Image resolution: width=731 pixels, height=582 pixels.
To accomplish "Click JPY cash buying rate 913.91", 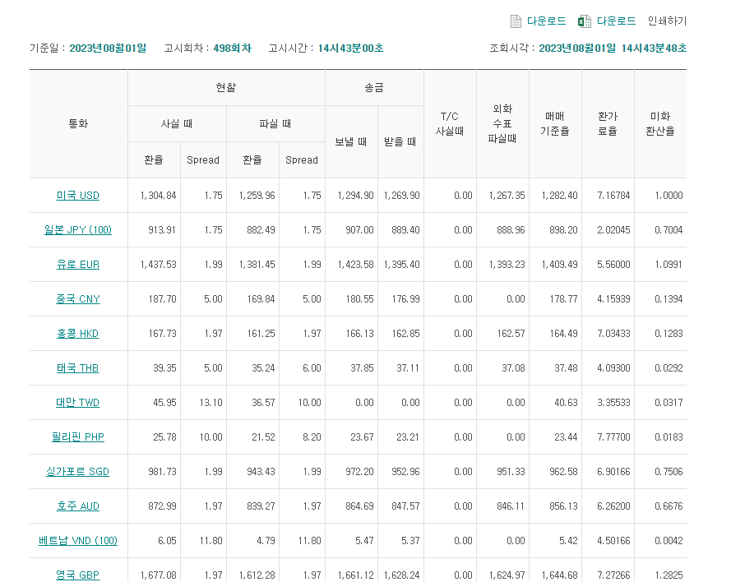I will pos(162,229).
